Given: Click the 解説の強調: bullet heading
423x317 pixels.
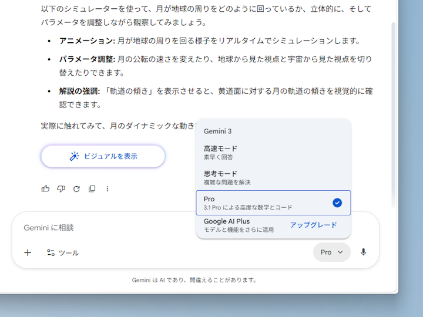Looking at the screenshot, I should pyautogui.click(x=79, y=91).
